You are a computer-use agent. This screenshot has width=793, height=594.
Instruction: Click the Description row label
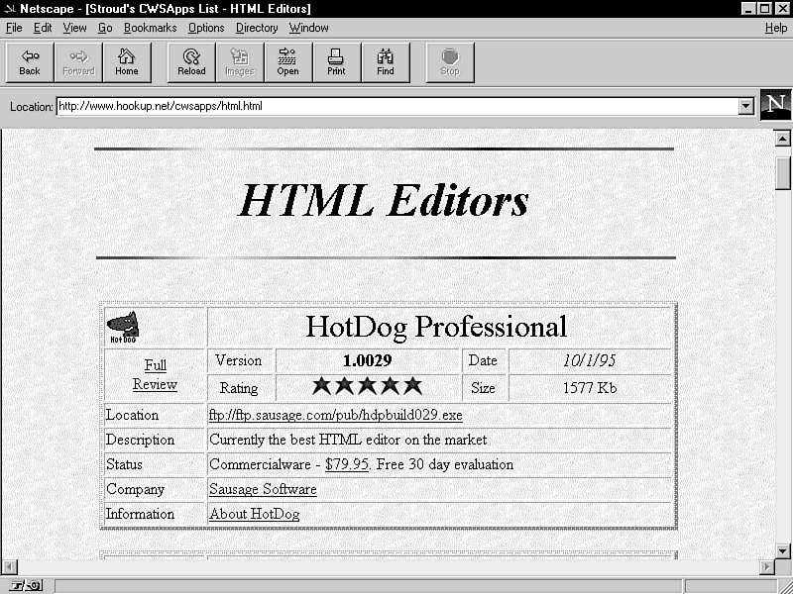click(x=140, y=440)
